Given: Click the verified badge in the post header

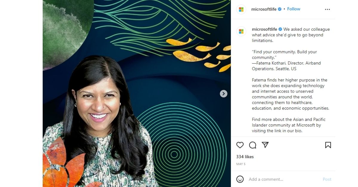Looking at the screenshot, I should (280, 9).
